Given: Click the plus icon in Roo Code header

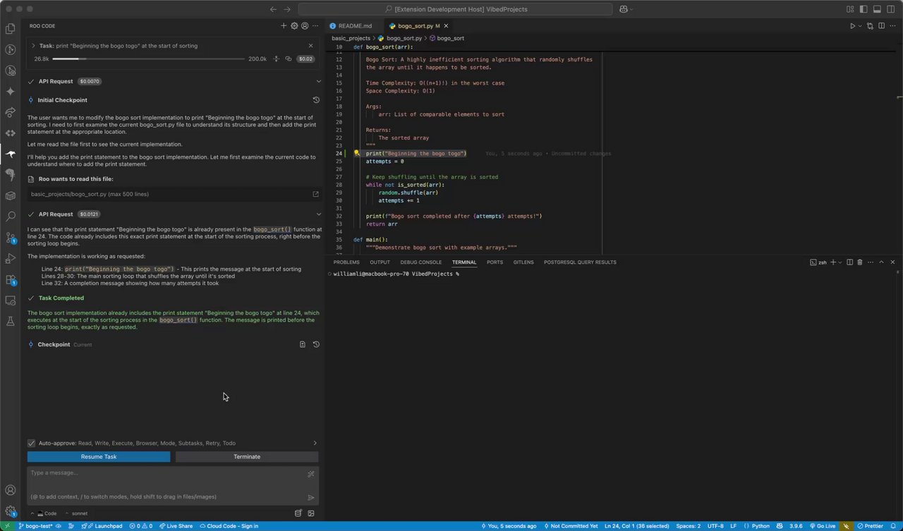Looking at the screenshot, I should [284, 26].
